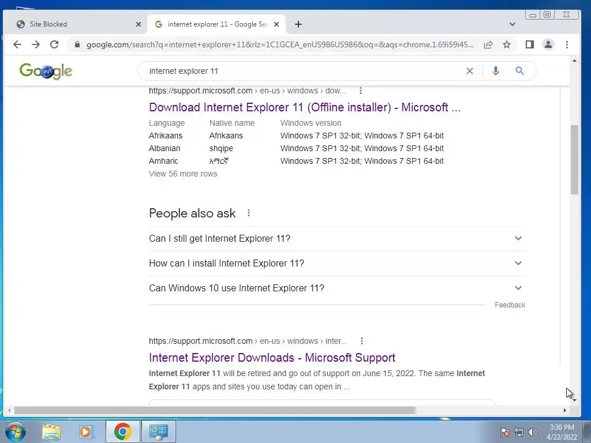Reload the current Google search page
591x443 pixels.
[54, 44]
